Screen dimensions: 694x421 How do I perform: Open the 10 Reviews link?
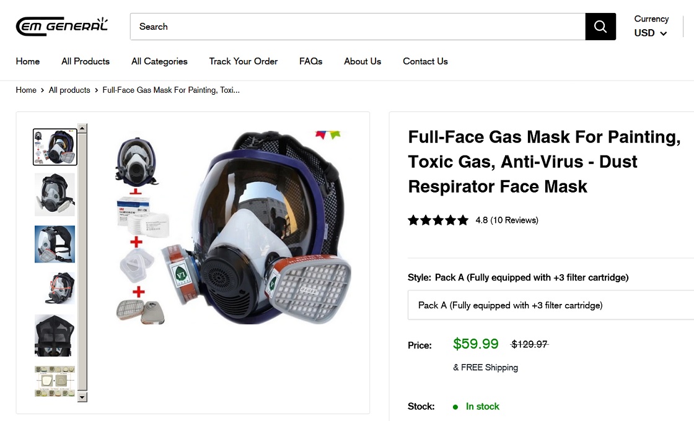(514, 220)
